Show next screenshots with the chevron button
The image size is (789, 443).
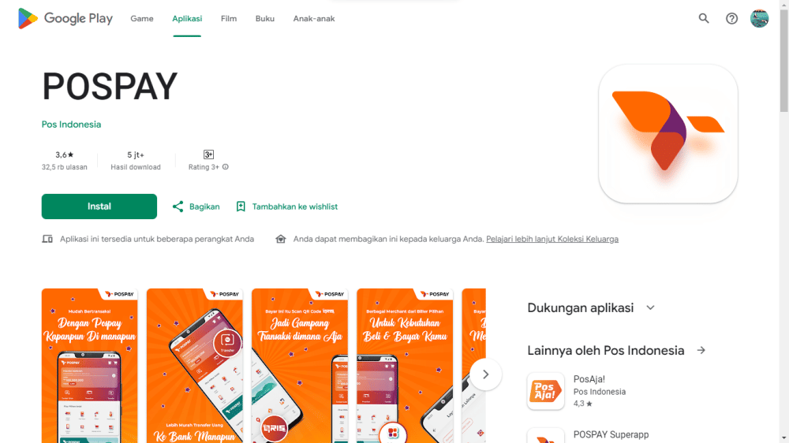485,374
